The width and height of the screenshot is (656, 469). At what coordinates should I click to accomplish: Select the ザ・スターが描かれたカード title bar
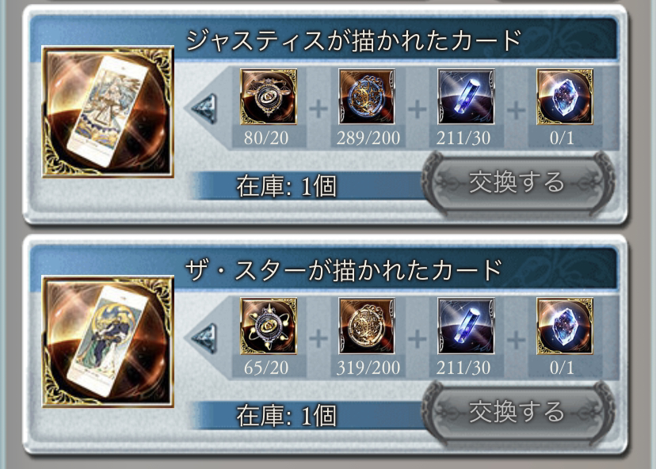tap(324, 269)
